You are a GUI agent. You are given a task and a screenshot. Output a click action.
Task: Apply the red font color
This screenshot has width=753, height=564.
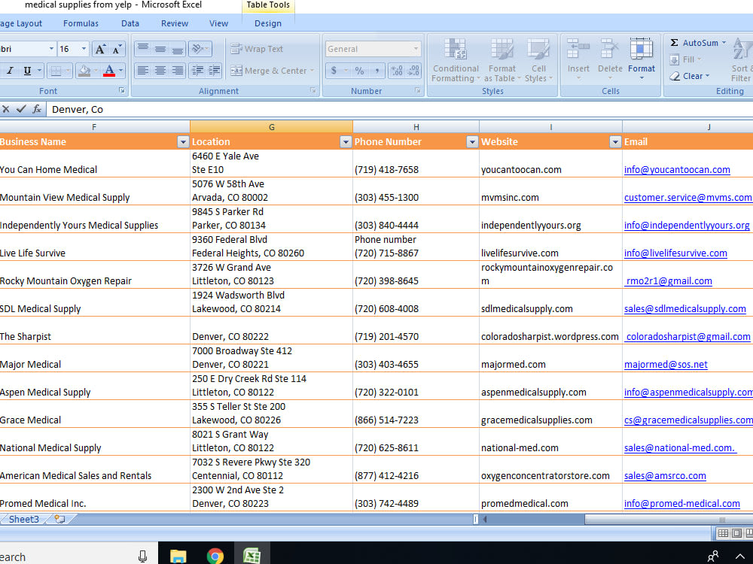coord(109,71)
